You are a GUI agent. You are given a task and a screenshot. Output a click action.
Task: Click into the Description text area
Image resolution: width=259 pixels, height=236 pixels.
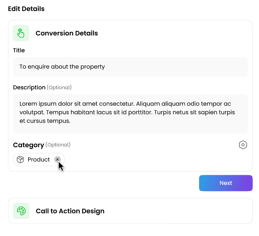[130, 114]
